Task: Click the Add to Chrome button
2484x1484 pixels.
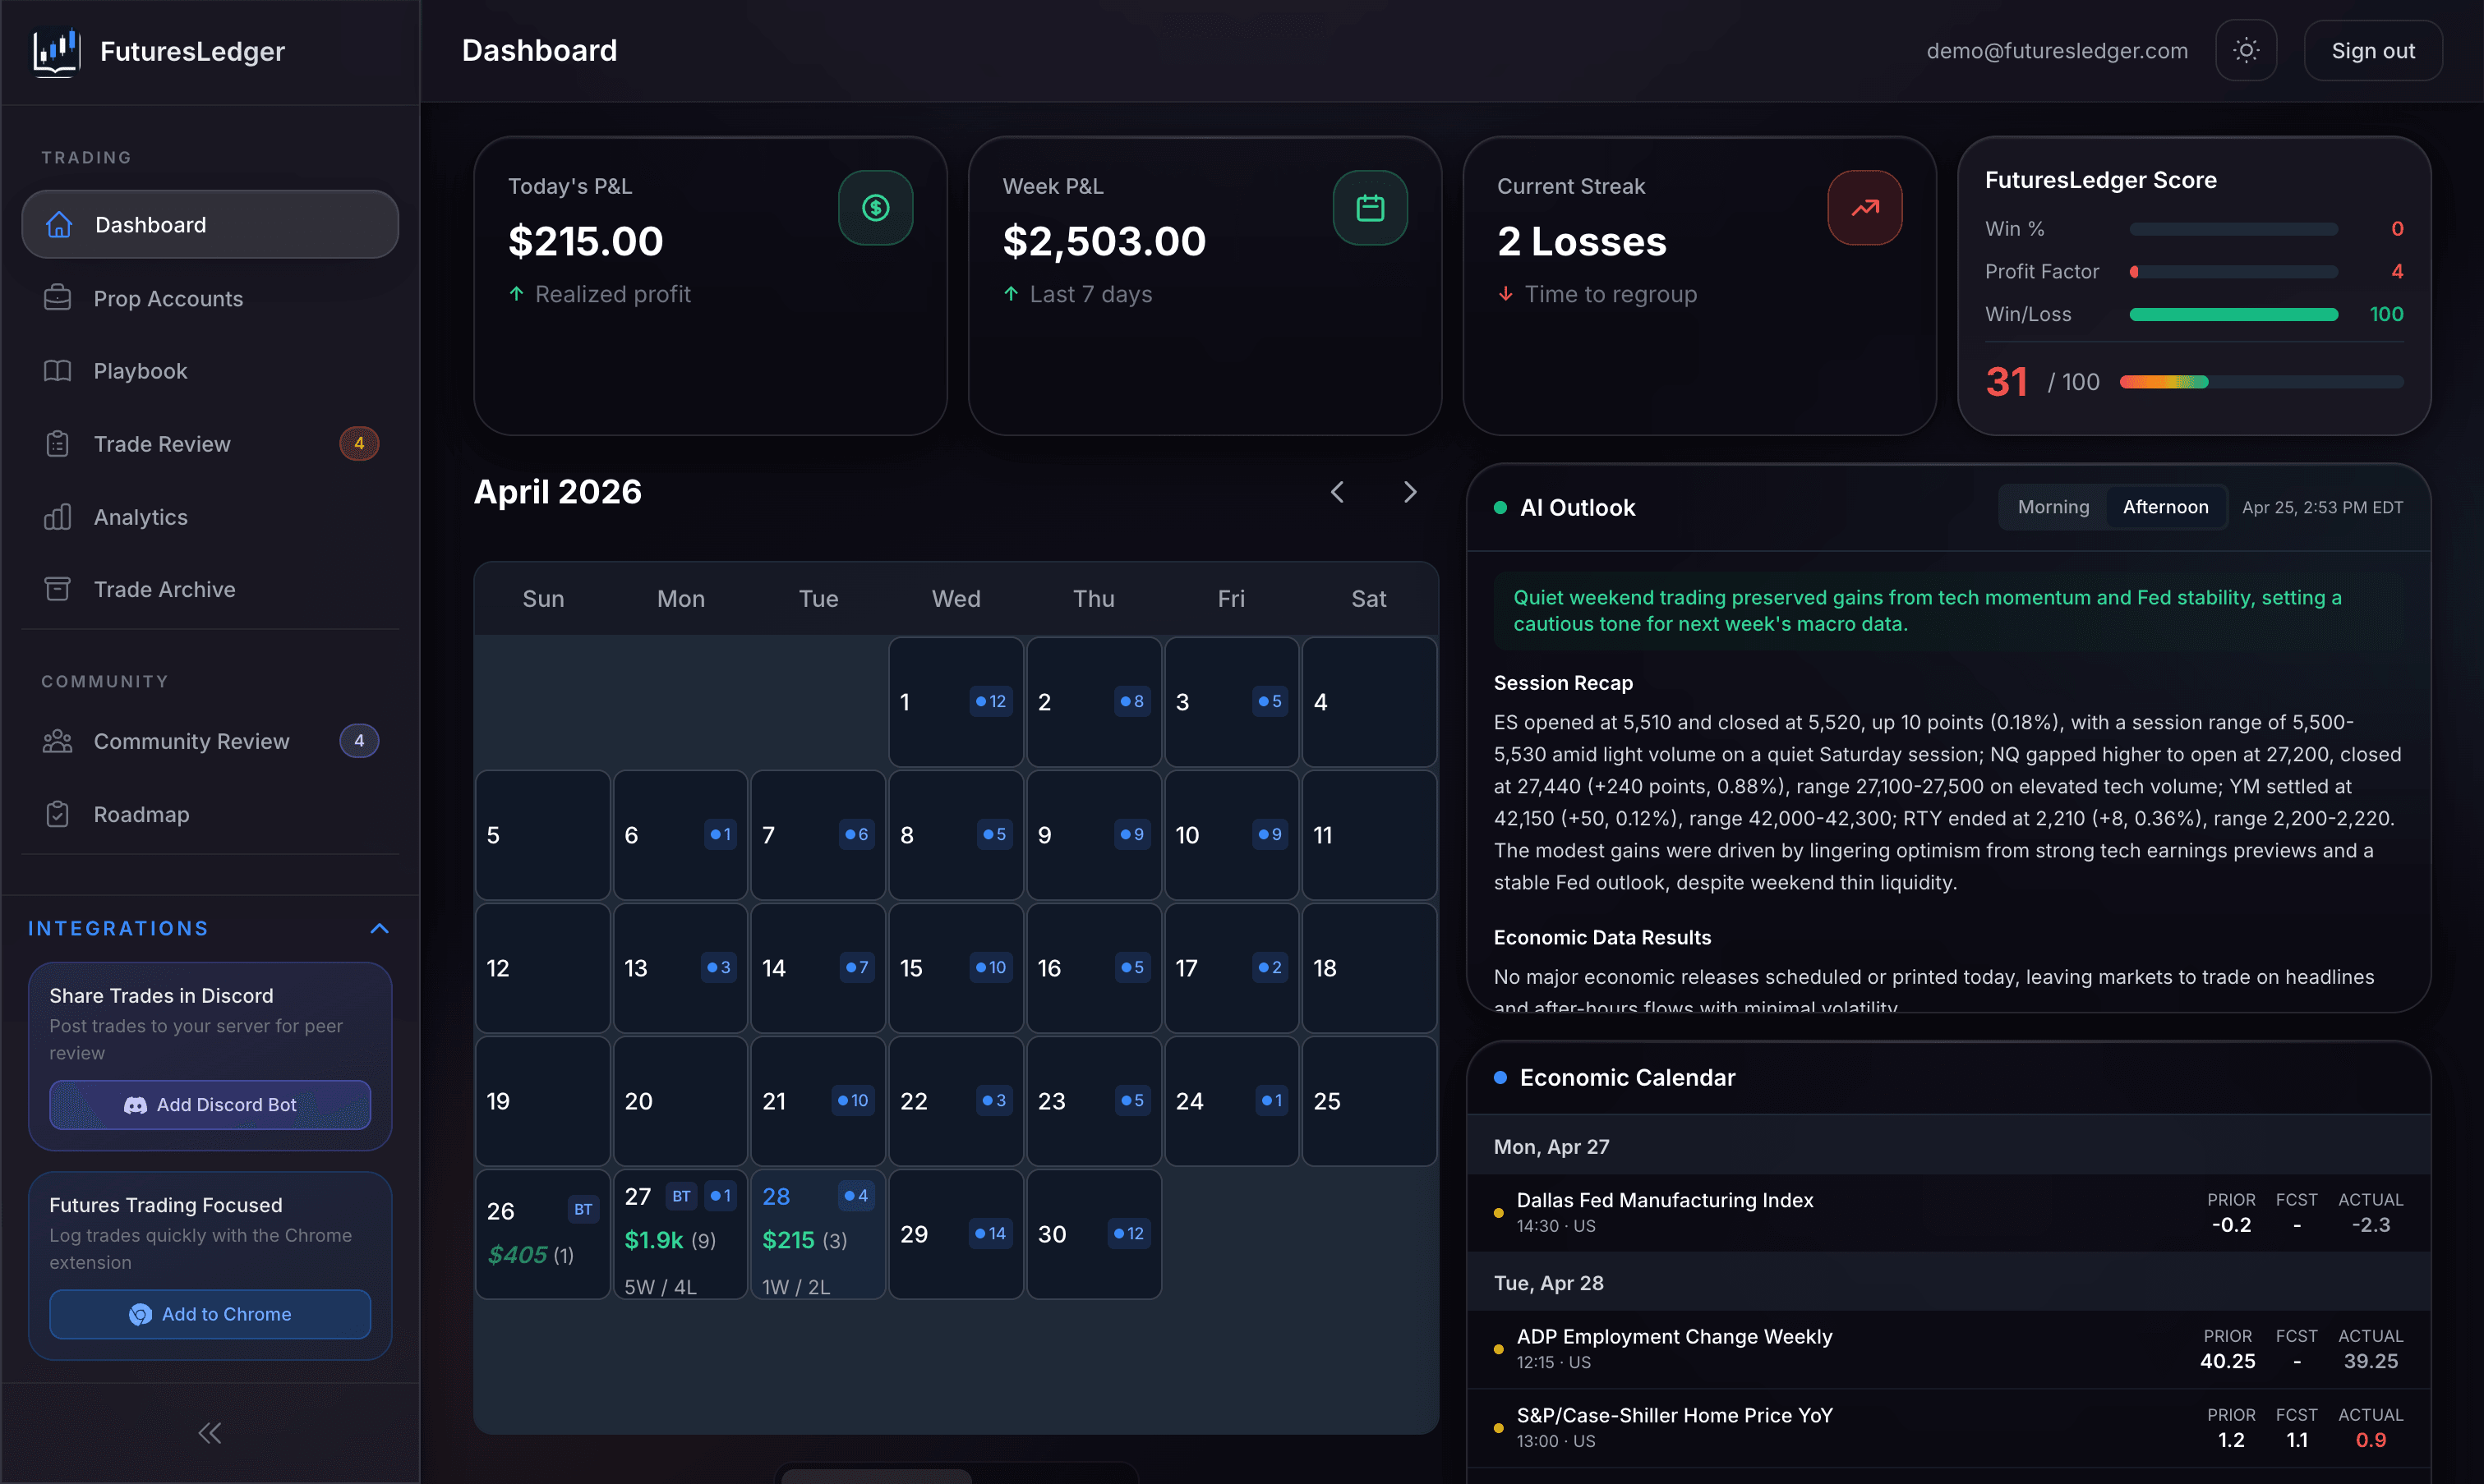Action: coord(210,1314)
